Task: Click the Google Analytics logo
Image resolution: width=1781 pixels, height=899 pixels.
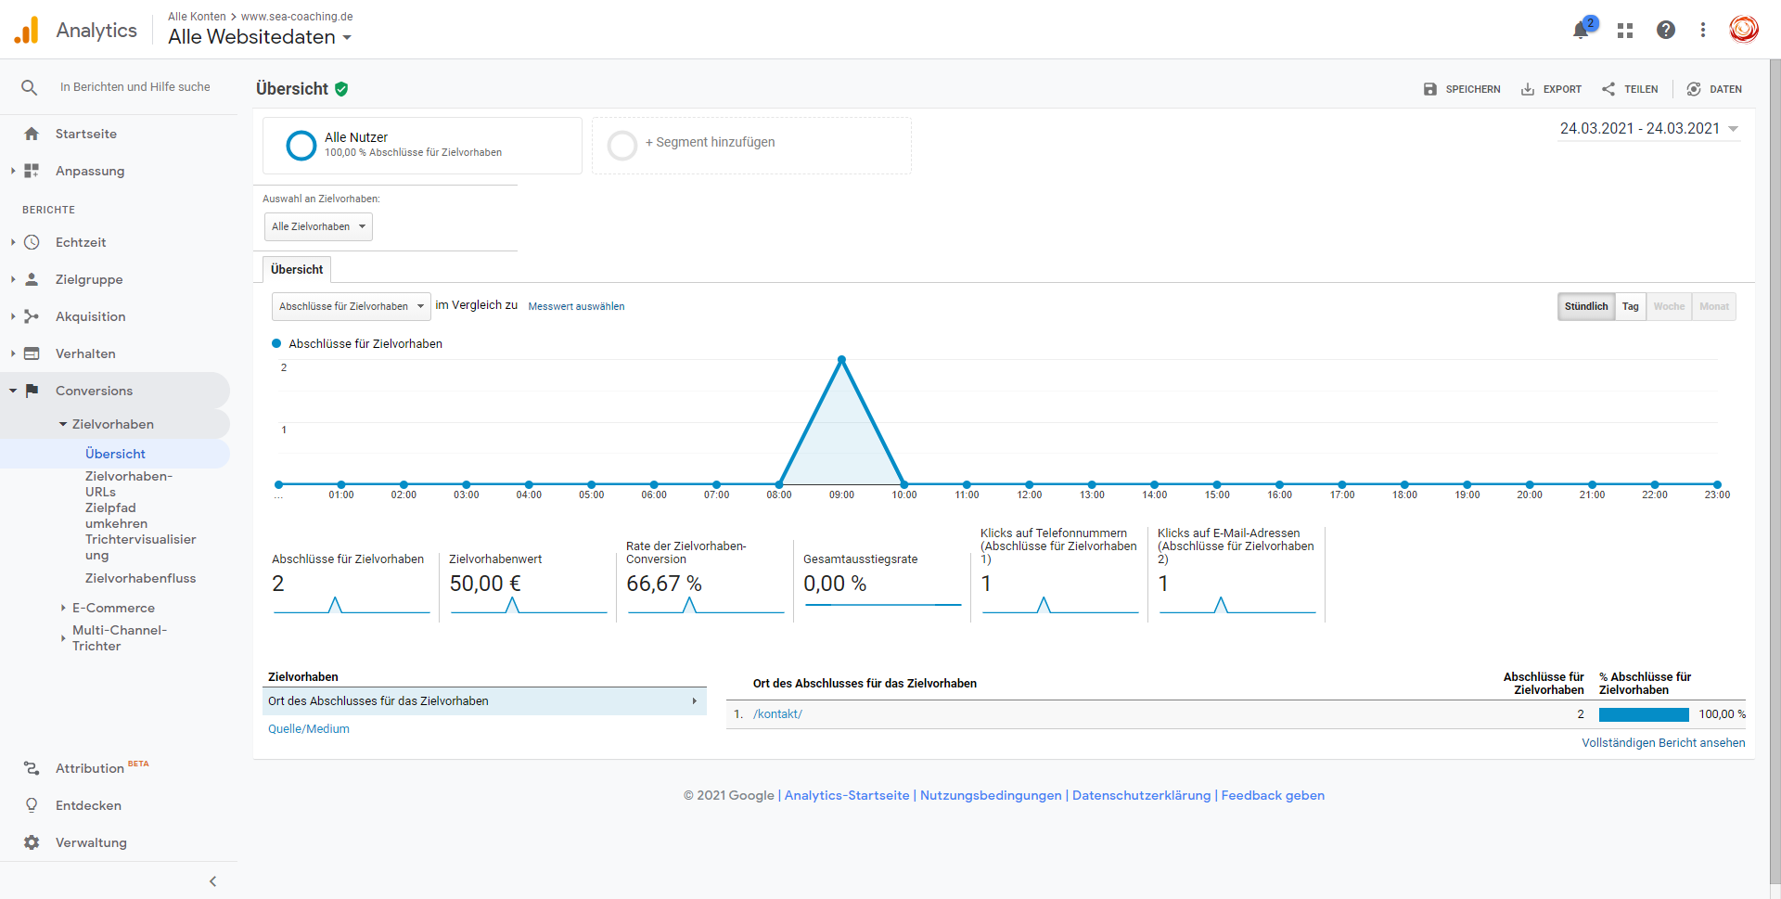Action: 27,30
